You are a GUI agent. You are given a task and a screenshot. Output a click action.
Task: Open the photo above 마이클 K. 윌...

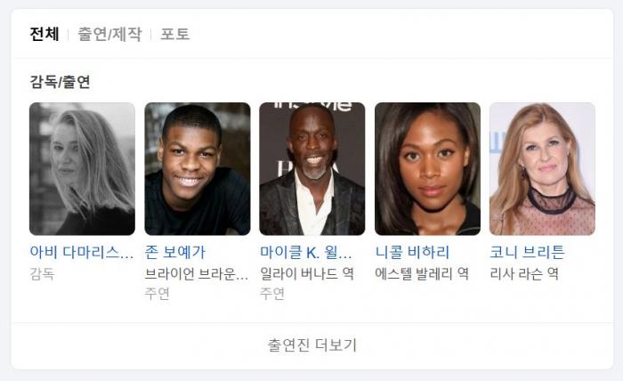(312, 169)
